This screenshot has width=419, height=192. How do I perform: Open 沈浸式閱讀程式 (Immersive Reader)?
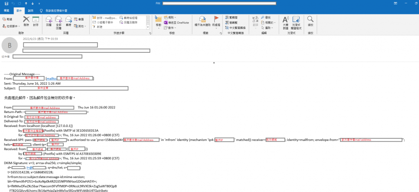(x=296, y=23)
